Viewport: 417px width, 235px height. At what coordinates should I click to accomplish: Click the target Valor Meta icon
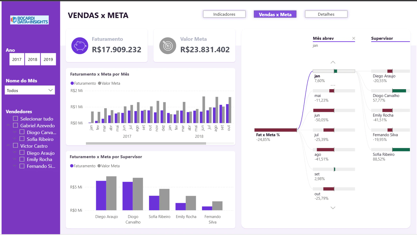pos(168,46)
